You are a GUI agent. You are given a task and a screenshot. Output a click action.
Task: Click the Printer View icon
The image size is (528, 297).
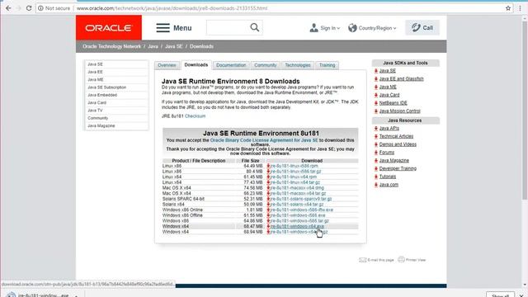point(401,259)
